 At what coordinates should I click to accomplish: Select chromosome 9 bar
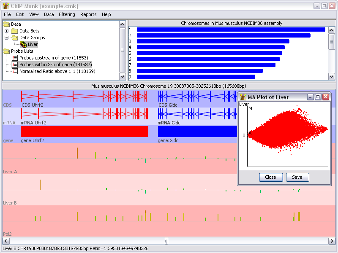pos(196,77)
